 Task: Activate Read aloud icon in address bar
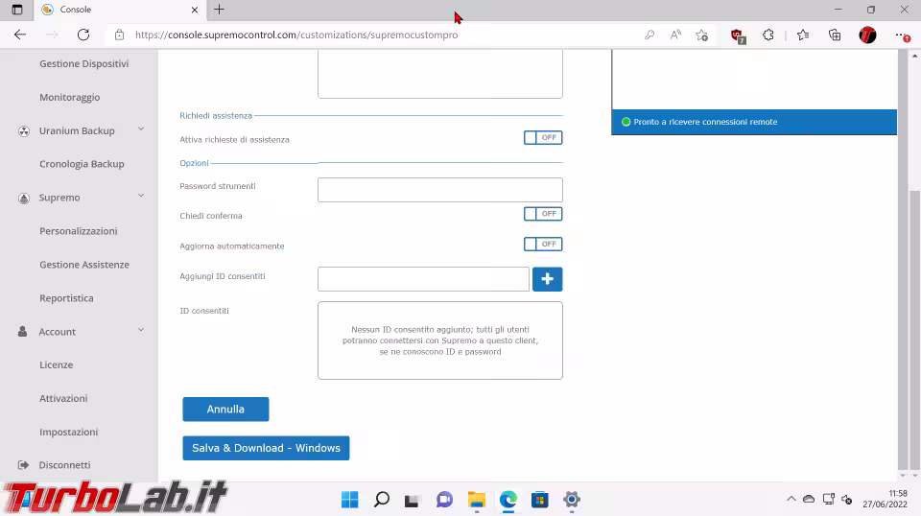click(x=675, y=35)
